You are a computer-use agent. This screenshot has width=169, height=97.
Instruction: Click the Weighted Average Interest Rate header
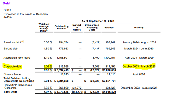point(44,28)
